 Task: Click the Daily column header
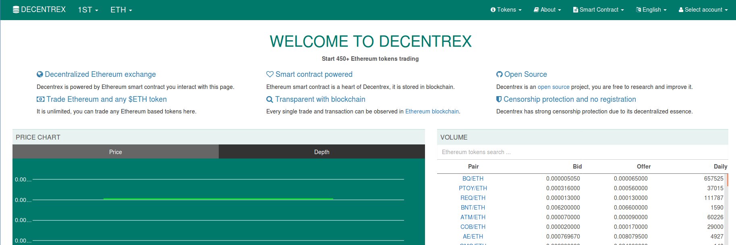pyautogui.click(x=720, y=167)
